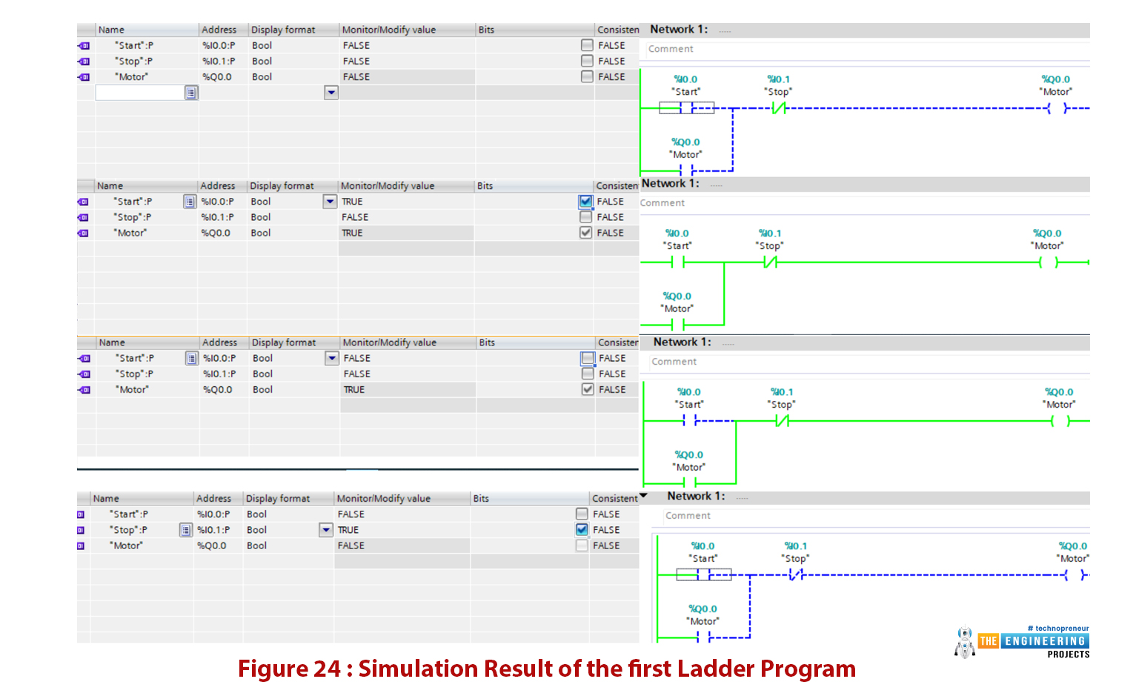
Task: Select the Motor latch contact beside the Stop-TRUE table
Action: coord(704,637)
